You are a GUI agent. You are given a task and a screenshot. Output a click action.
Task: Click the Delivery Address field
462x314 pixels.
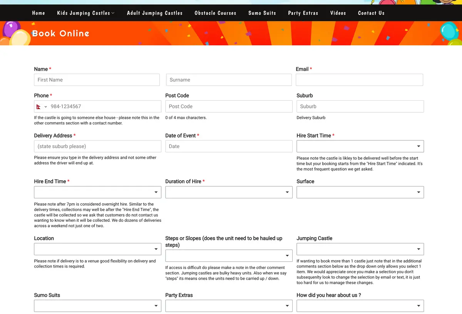point(98,146)
